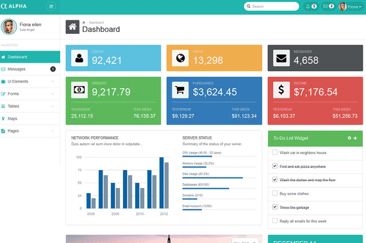Click the 'Memory Usage (32.2%)' label
The width and height of the screenshot is (366, 243).
pyautogui.click(x=198, y=164)
